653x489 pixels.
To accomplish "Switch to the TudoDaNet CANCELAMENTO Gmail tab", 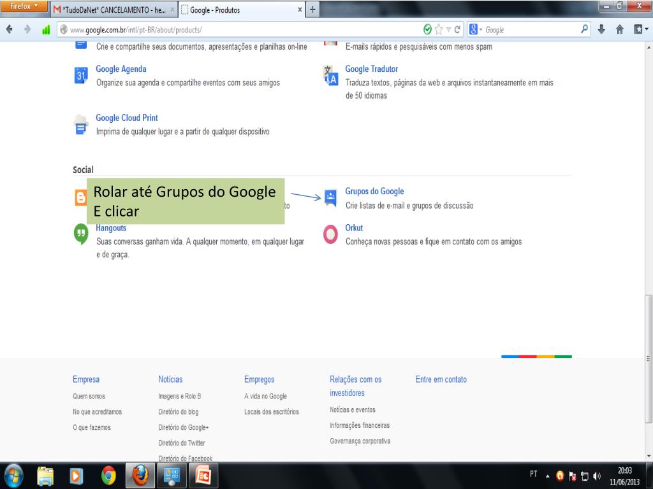I will click(x=114, y=10).
